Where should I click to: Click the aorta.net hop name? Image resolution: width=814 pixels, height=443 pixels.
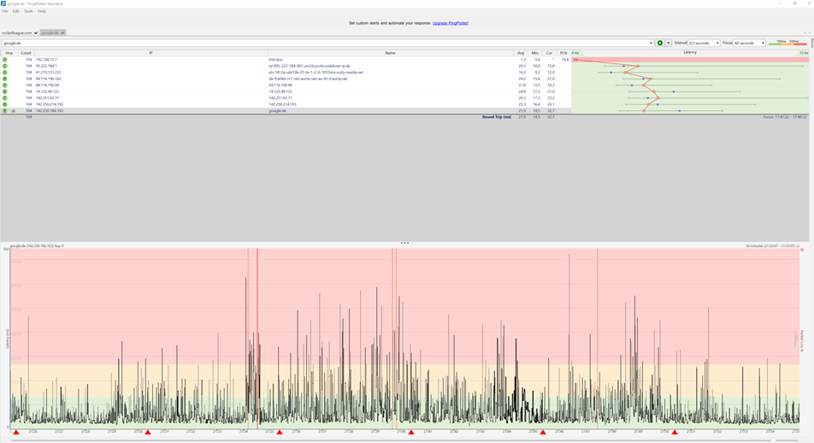point(308,79)
